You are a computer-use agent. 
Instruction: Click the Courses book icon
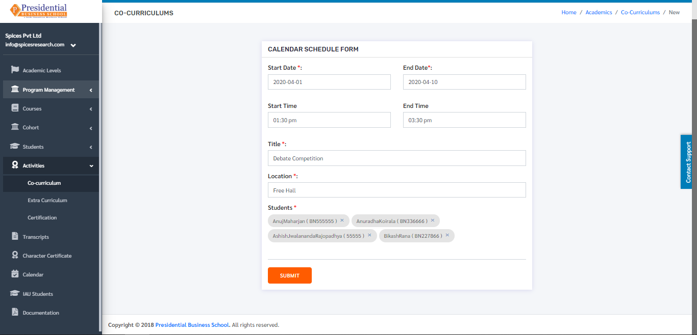15,108
